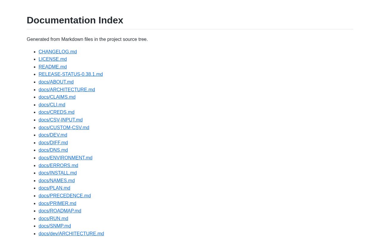Screen dimensions: 380x237
Task: Select docs/RUN.md link
Action: tap(53, 219)
